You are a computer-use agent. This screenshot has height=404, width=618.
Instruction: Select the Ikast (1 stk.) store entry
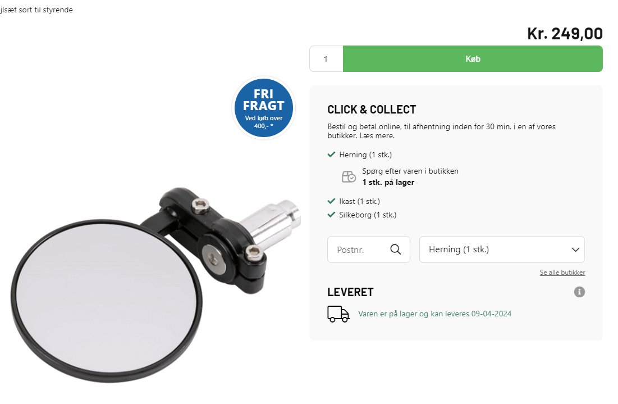(x=359, y=201)
